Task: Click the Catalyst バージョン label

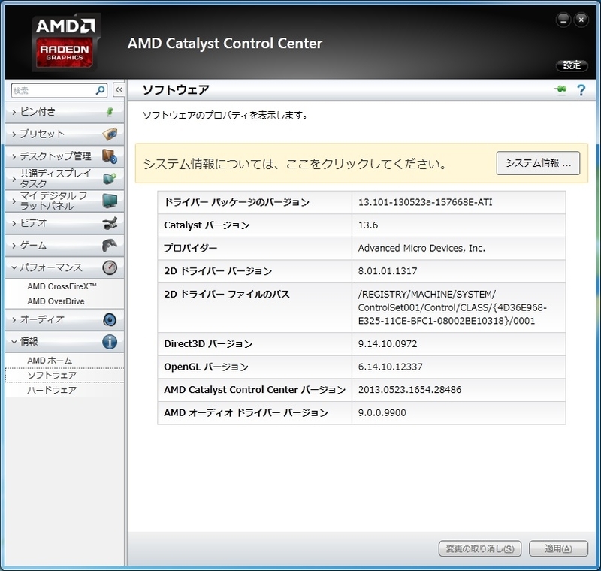Action: click(x=207, y=225)
